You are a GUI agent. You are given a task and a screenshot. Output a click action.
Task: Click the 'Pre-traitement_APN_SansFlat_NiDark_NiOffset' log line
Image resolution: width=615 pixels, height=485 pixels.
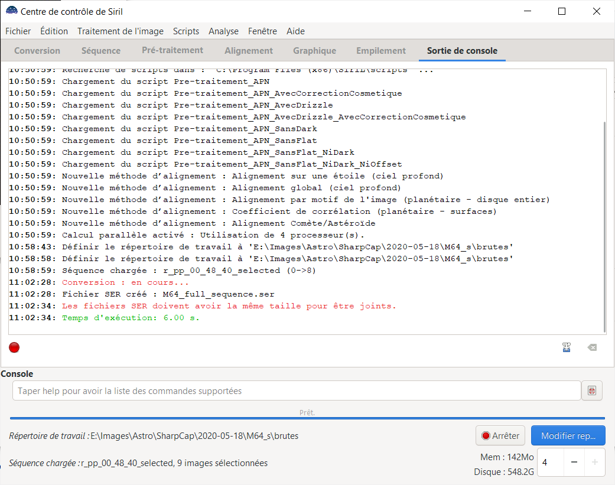206,164
